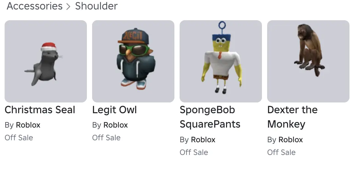Open the Christmas Seal item thumbnail
The image size is (356, 169).
point(46,61)
